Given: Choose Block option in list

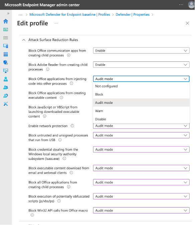Looking at the screenshot, I should (141, 94).
